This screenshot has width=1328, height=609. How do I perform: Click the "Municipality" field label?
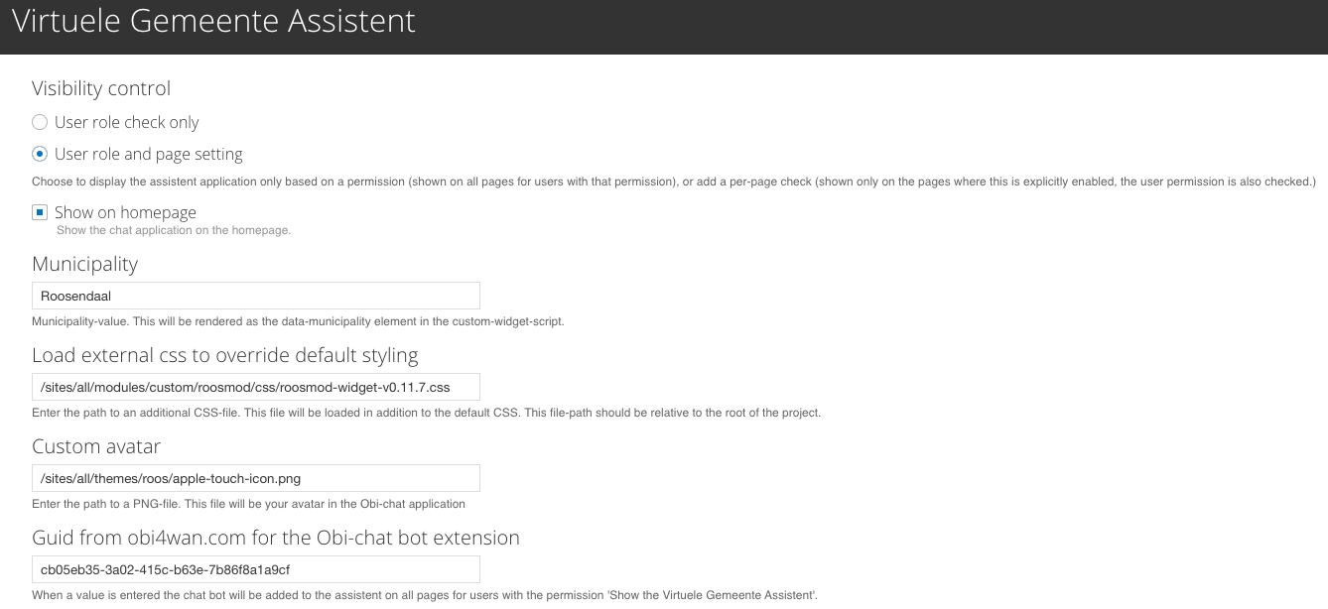84,264
